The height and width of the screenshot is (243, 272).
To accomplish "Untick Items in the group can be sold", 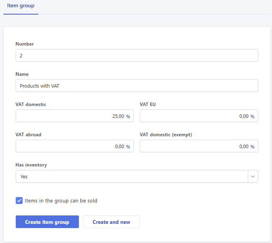I will (19, 201).
